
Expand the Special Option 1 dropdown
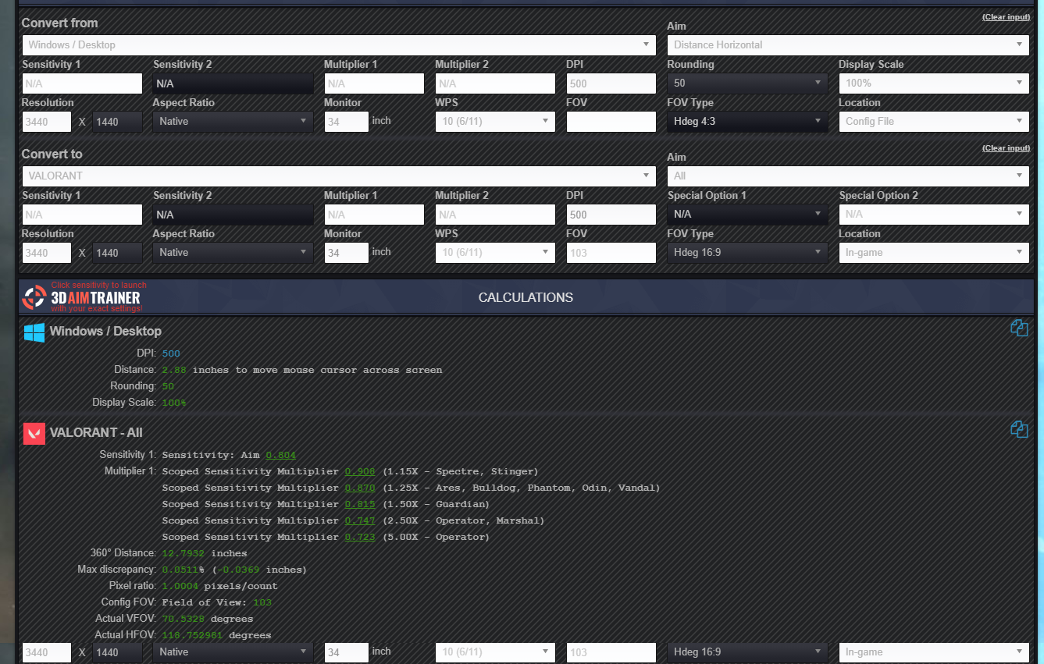click(747, 215)
